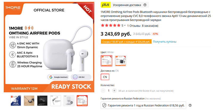Click the question icon next to repair warranty

pos(190,105)
